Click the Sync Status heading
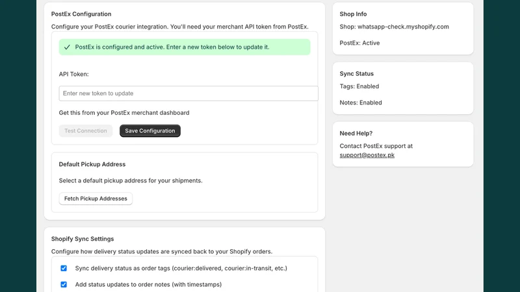 [x=356, y=73]
